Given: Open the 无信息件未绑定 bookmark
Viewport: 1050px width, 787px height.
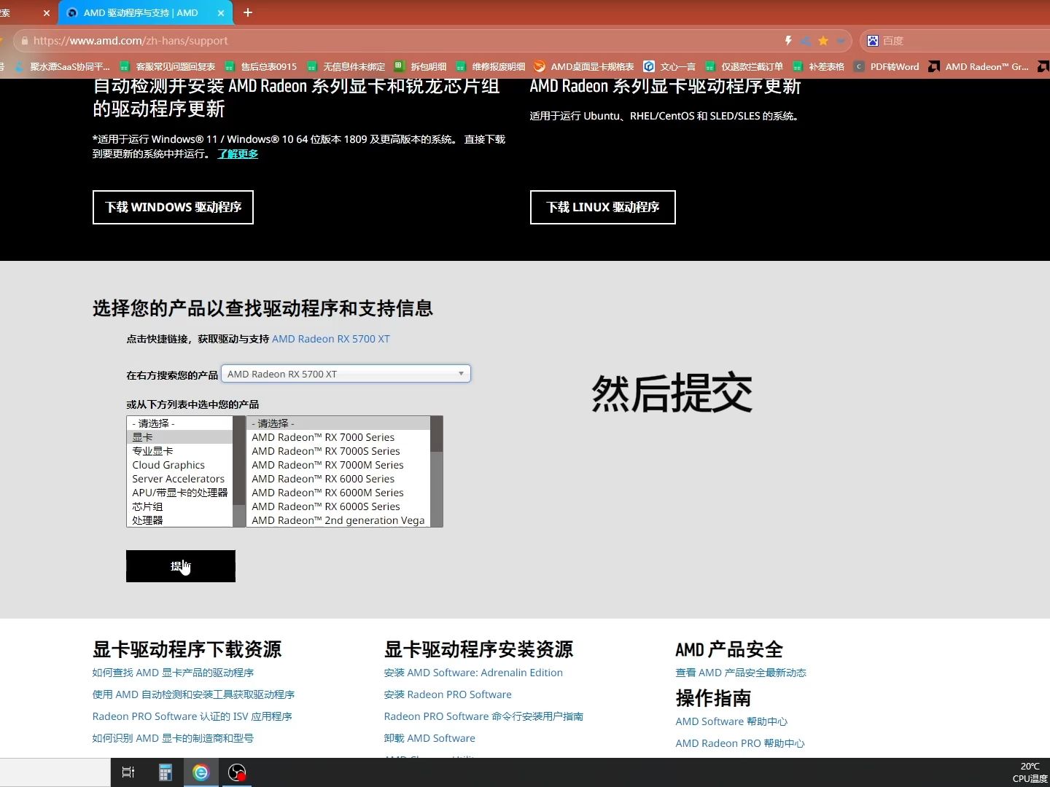Looking at the screenshot, I should click(x=346, y=66).
